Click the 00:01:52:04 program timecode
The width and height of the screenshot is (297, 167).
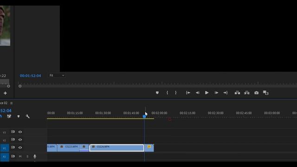coord(30,76)
